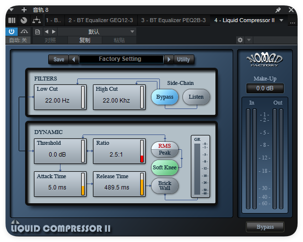Click the 粘贴 paste button

pyautogui.click(x=119, y=40)
